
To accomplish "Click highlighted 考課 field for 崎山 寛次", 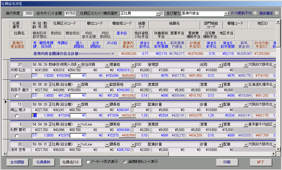I will click(34, 115).
